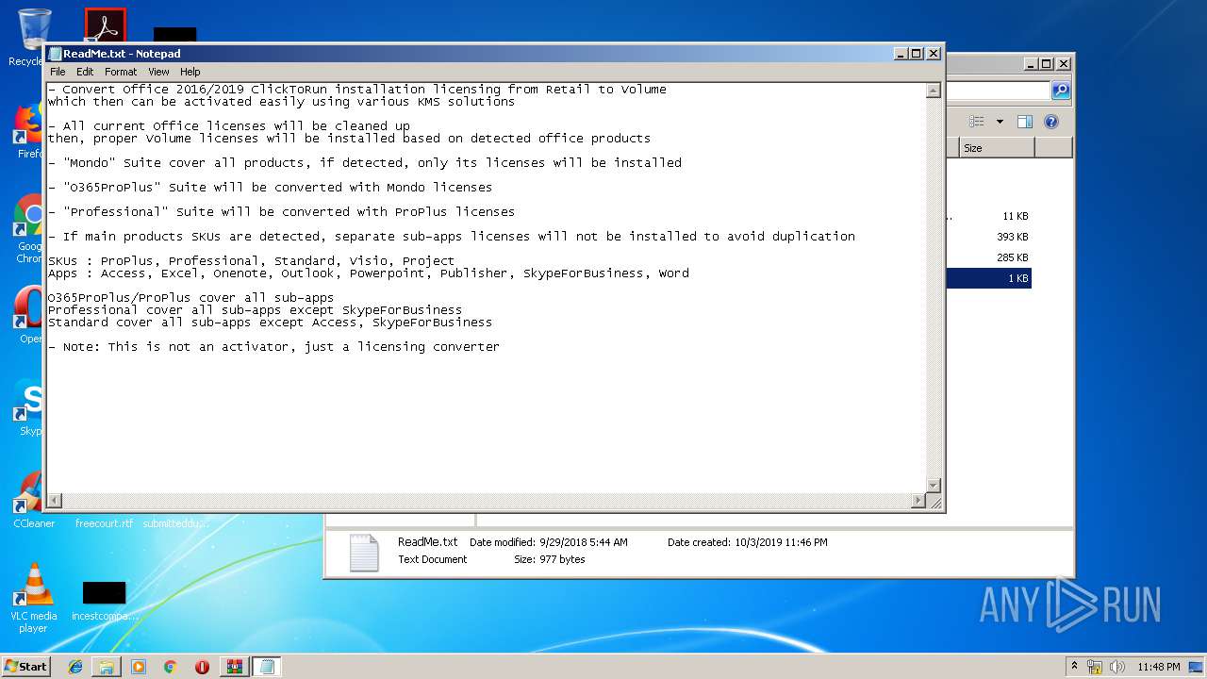Open Windows Explorer from the taskbar
Image resolution: width=1207 pixels, height=679 pixels.
click(x=107, y=667)
